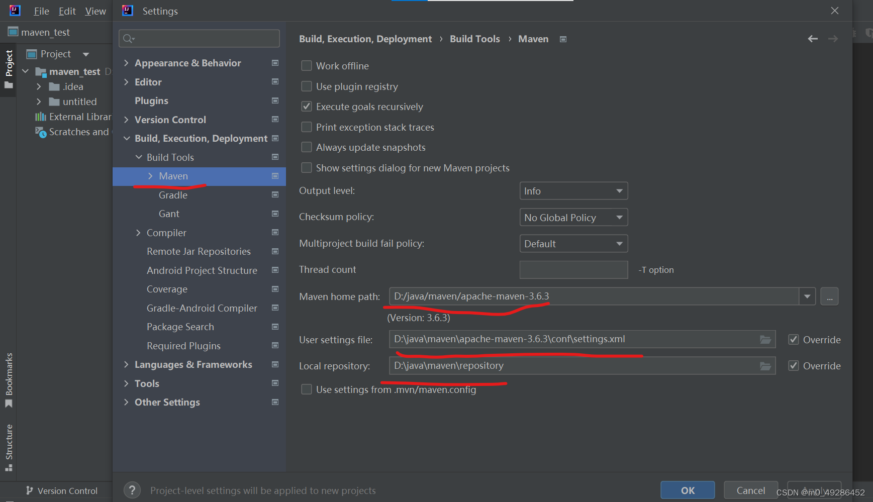Open the Output level dropdown
The height and width of the screenshot is (502, 873).
tap(573, 191)
